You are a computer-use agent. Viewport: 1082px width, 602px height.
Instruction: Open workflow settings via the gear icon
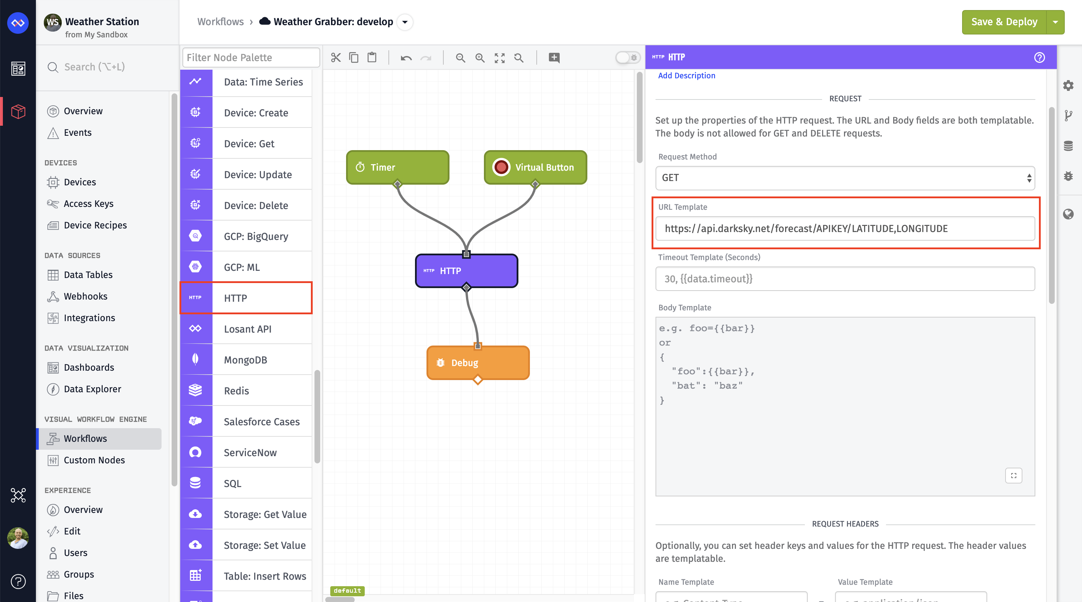pyautogui.click(x=1068, y=86)
